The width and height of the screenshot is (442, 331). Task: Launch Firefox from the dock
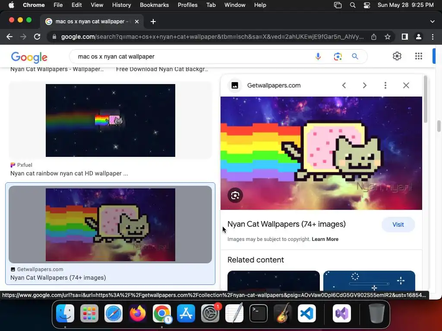(x=138, y=313)
